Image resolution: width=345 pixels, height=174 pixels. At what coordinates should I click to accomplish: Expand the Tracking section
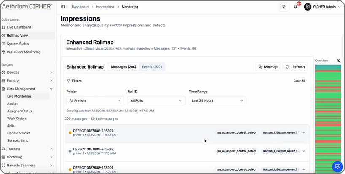(x=51, y=149)
